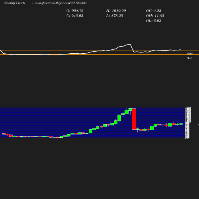This screenshot has height=199, width=199.
Task: Click the "OH: 11.63" reading
Action: point(155,16)
